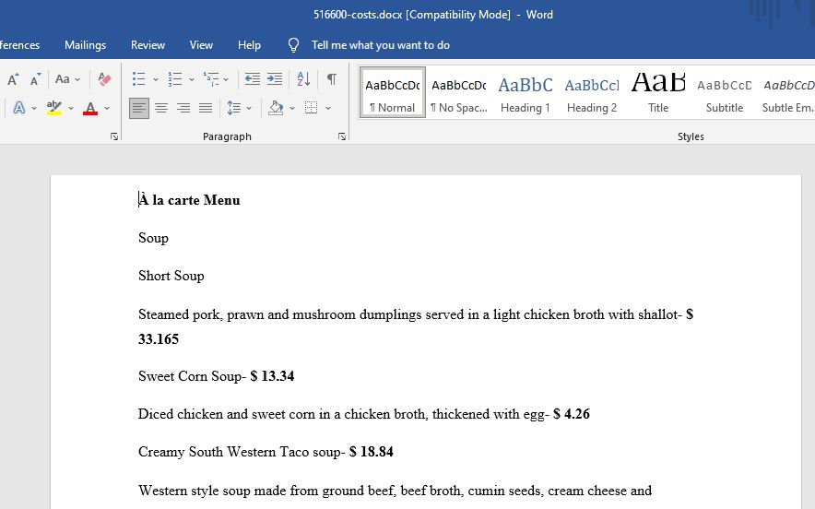Screen dimensions: 815x509
Task: Open the References tab
Action: coord(19,45)
